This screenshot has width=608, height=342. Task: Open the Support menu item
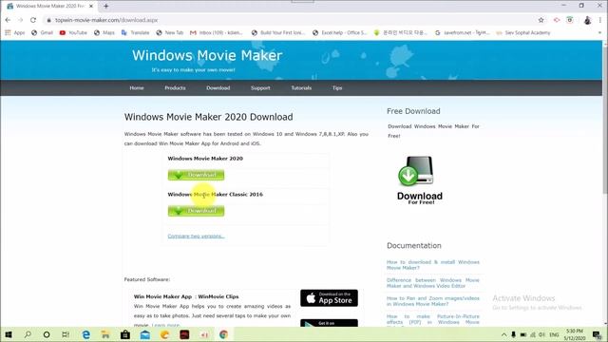pyautogui.click(x=260, y=88)
